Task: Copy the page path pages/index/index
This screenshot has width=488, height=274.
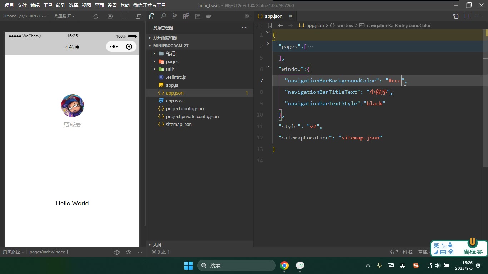Action: tap(70, 252)
